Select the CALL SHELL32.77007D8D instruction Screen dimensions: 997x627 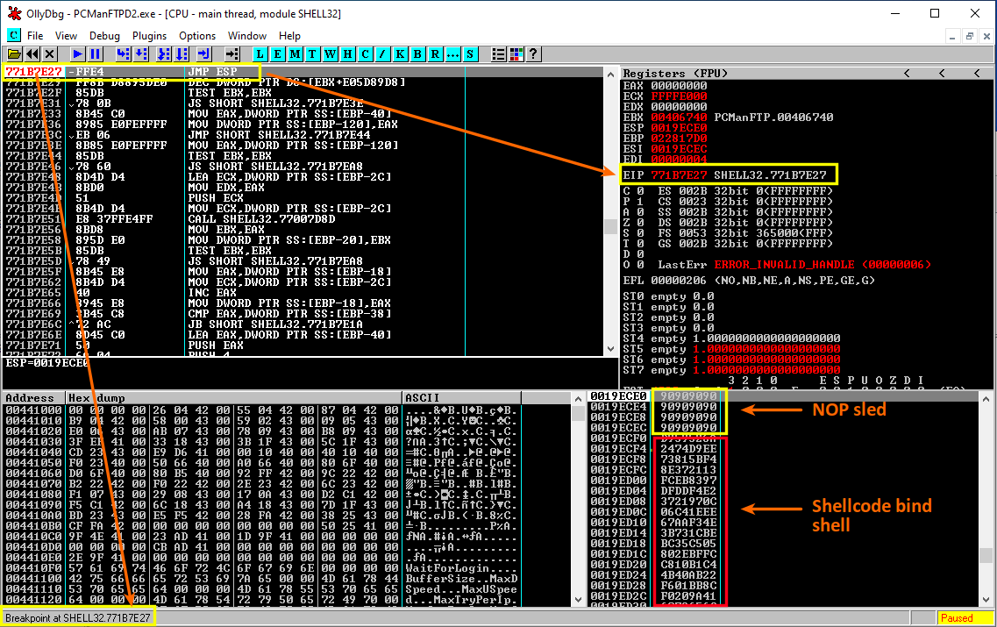coord(261,218)
